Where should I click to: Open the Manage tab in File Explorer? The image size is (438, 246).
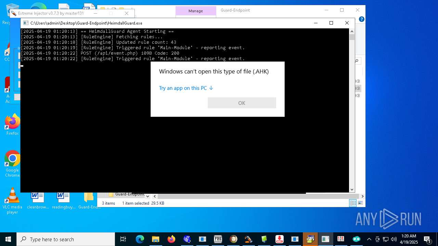[196, 11]
